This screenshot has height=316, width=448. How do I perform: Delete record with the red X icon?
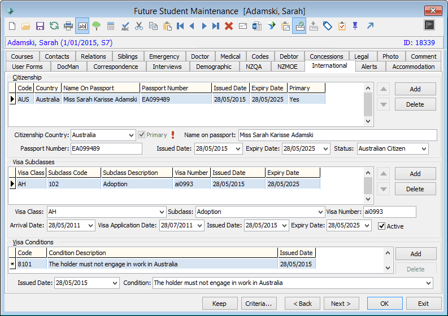(x=229, y=26)
